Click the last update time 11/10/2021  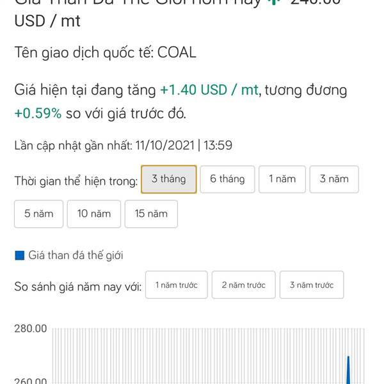click(x=164, y=145)
